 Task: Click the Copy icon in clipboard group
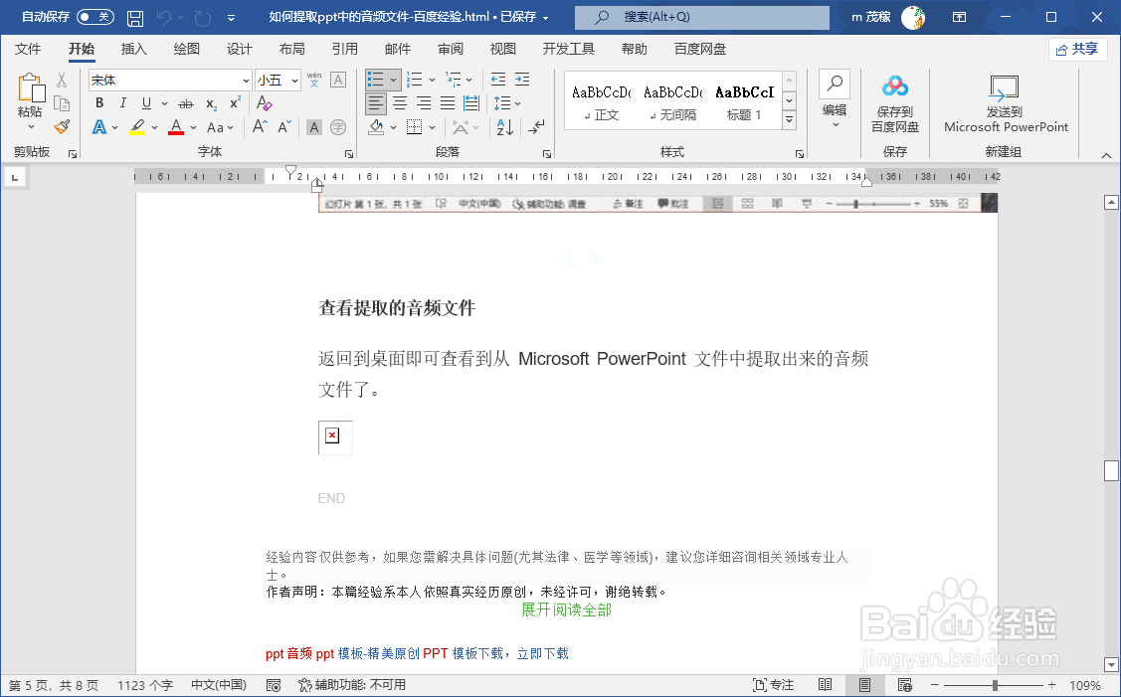tap(62, 103)
